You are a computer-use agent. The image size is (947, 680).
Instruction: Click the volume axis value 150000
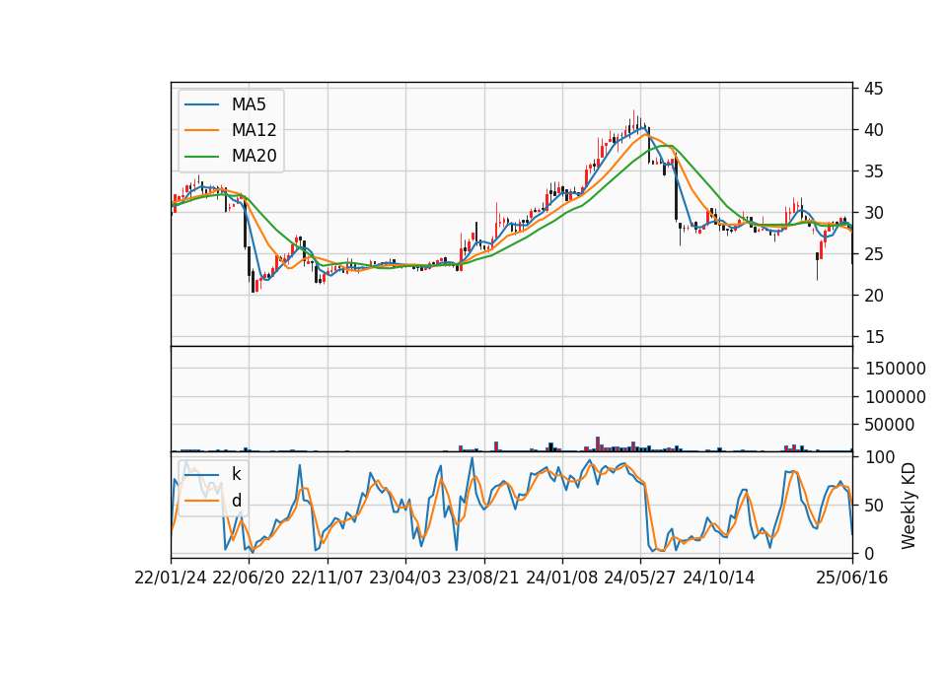click(x=895, y=369)
